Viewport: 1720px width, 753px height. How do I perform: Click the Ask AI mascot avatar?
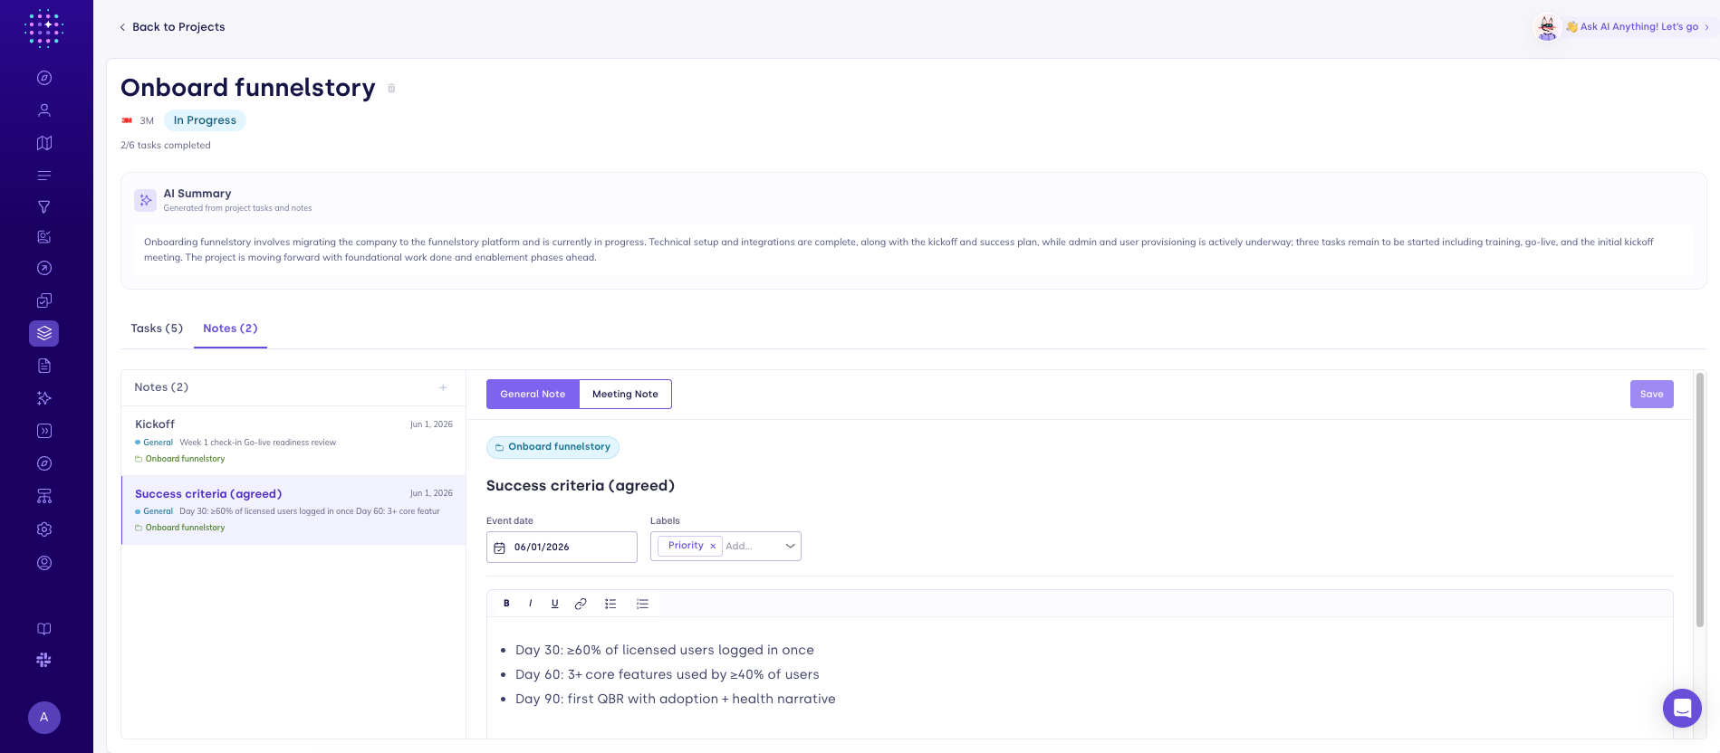click(1547, 28)
